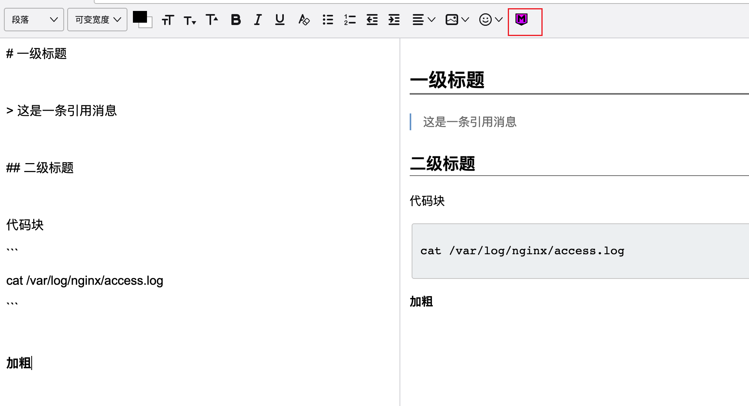The height and width of the screenshot is (406, 749).
Task: Open the text alignment dropdown
Action: 423,20
